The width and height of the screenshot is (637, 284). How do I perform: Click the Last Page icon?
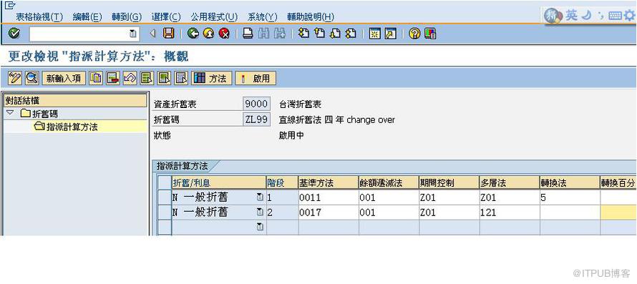pos(351,34)
